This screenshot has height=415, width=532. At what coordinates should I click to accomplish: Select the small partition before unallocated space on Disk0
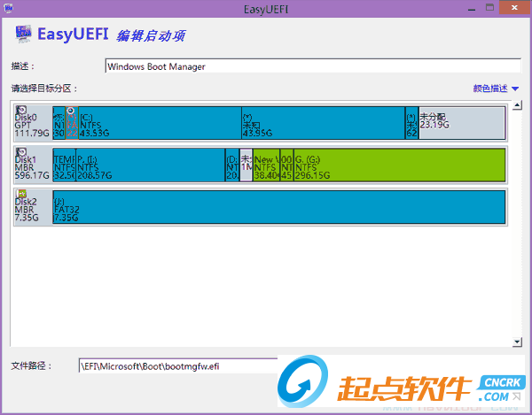(x=412, y=123)
